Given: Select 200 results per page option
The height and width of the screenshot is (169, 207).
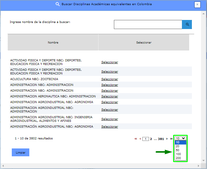Looking at the screenshot, I should pos(178,158).
